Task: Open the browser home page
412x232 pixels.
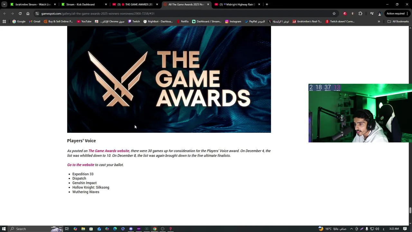Action: [x=28, y=14]
